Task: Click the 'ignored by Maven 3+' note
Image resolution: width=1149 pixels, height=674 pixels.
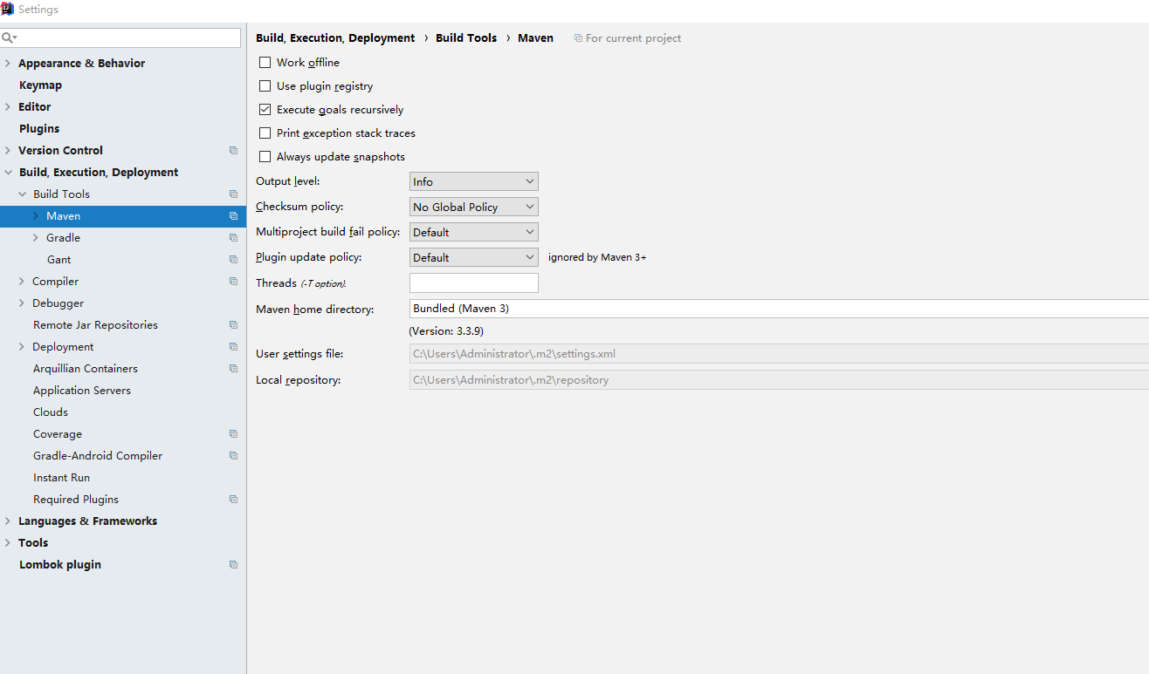Action: [597, 257]
